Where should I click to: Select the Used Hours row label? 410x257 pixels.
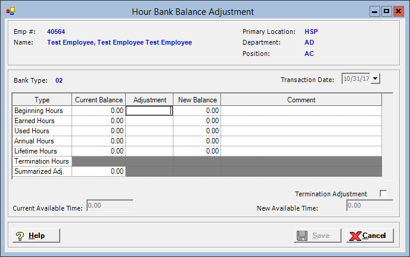(x=42, y=131)
